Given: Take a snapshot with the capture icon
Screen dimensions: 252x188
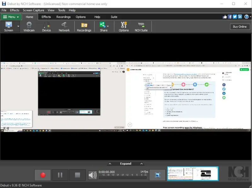Looking at the screenshot, I should 157,175.
